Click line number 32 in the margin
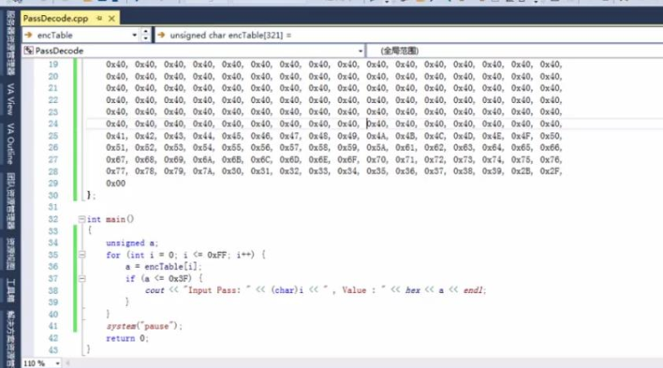Image resolution: width=663 pixels, height=368 pixels. pyautogui.click(x=52, y=219)
